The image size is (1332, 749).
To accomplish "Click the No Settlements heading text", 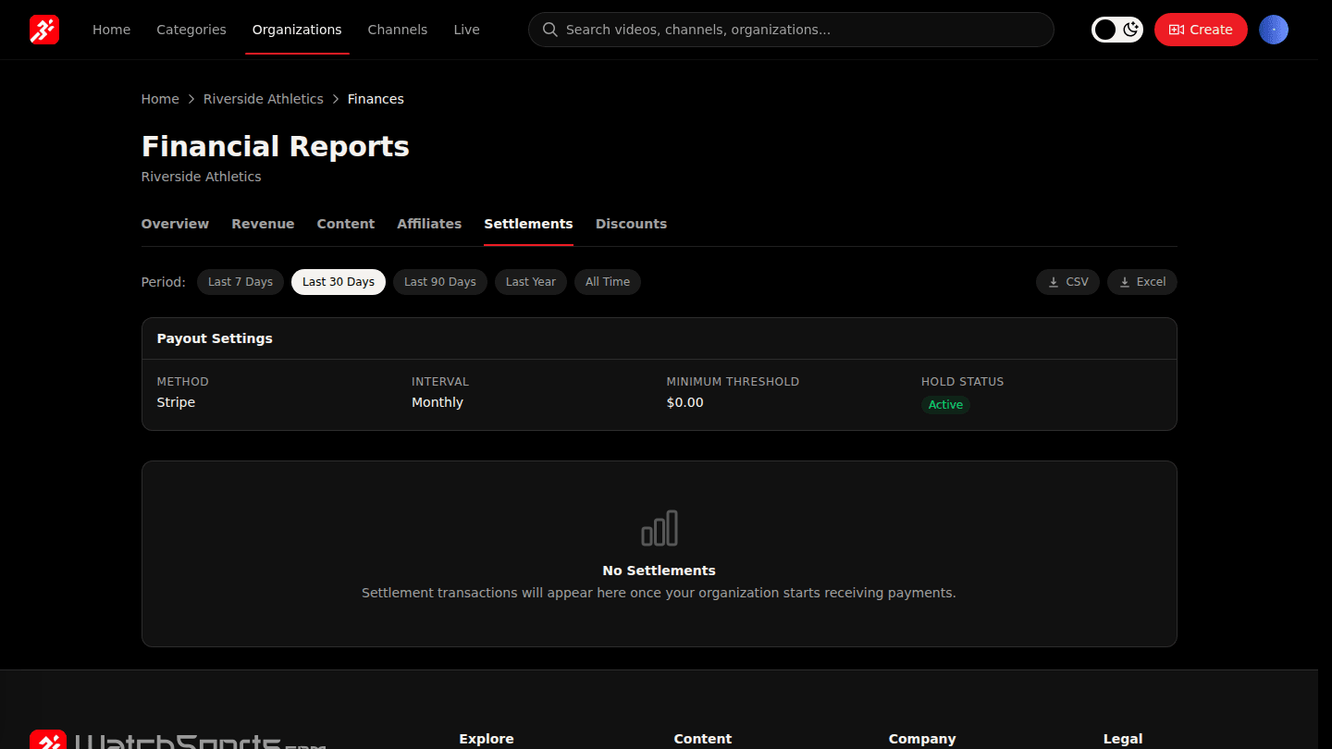I will click(659, 571).
